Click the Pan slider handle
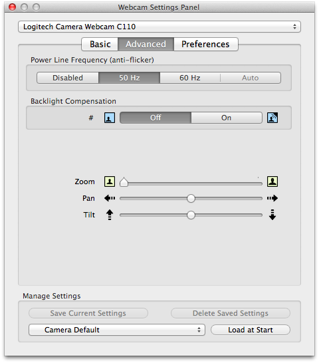 (x=191, y=198)
